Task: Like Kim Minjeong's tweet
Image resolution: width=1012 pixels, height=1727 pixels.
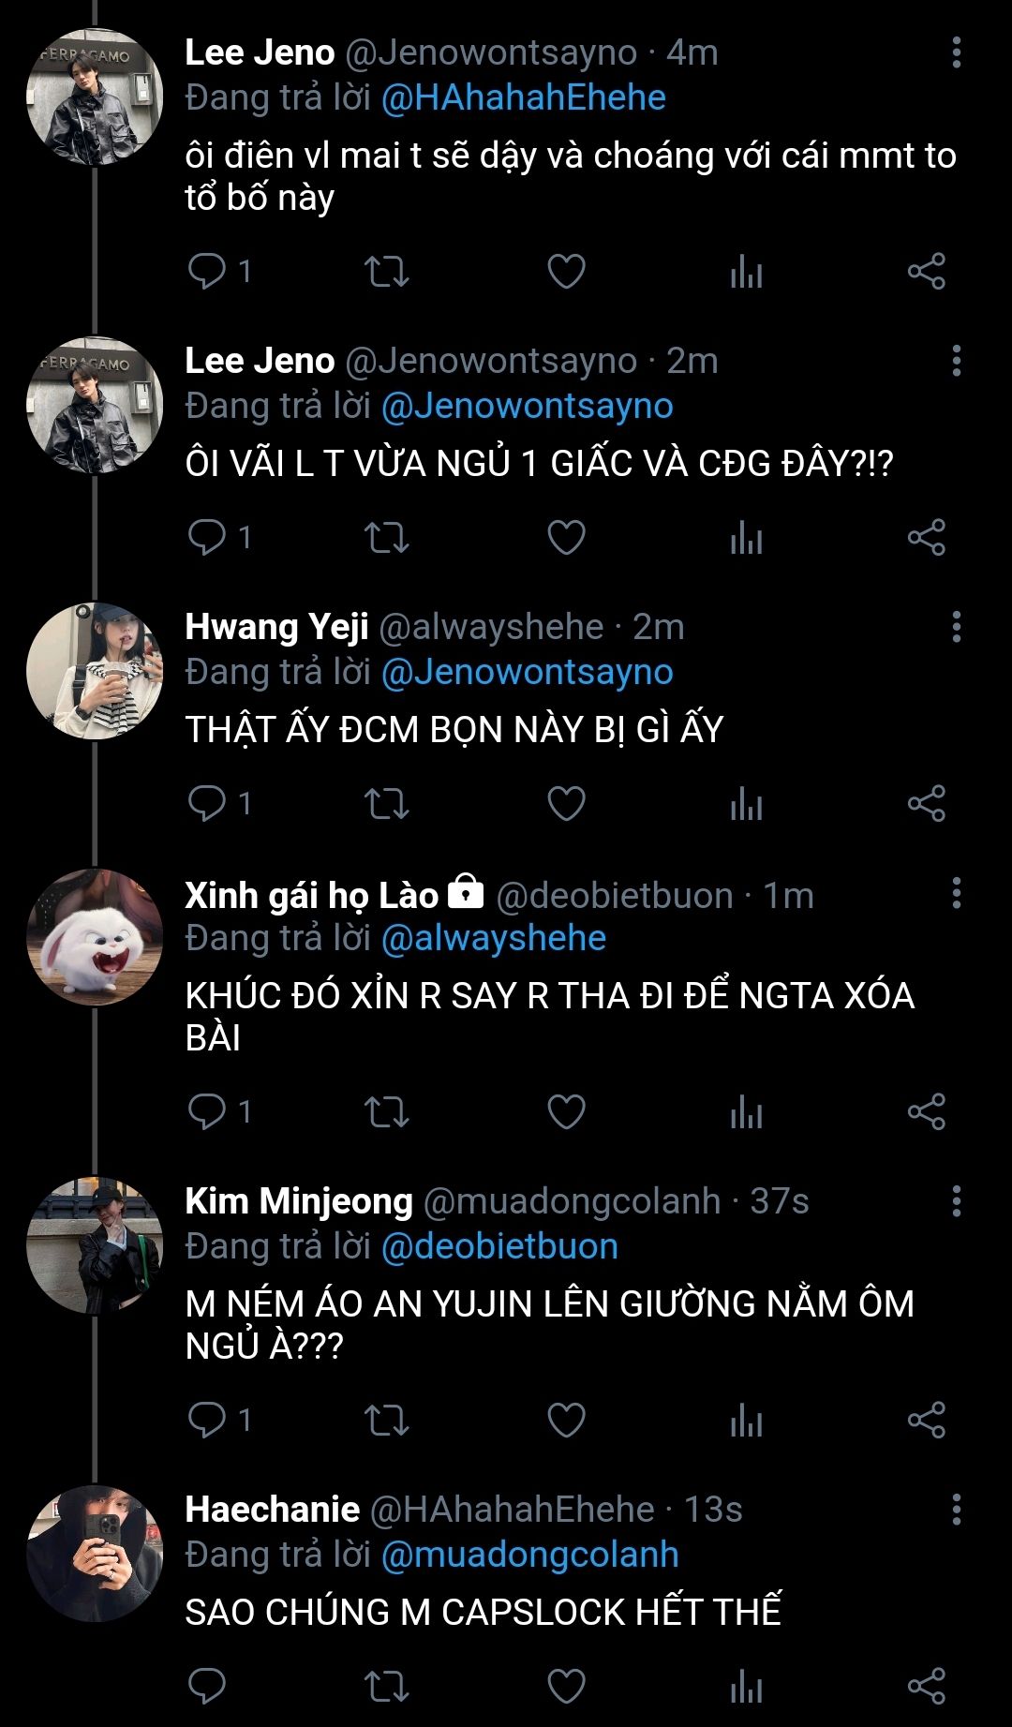Action: pyautogui.click(x=566, y=1421)
